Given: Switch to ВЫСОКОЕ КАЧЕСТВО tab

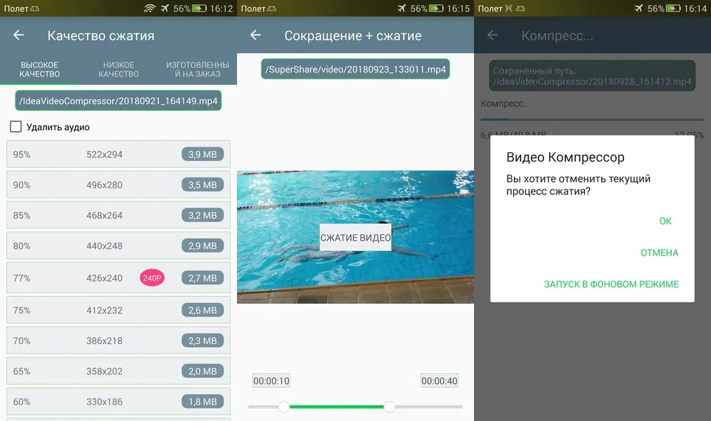Looking at the screenshot, I should (x=39, y=69).
